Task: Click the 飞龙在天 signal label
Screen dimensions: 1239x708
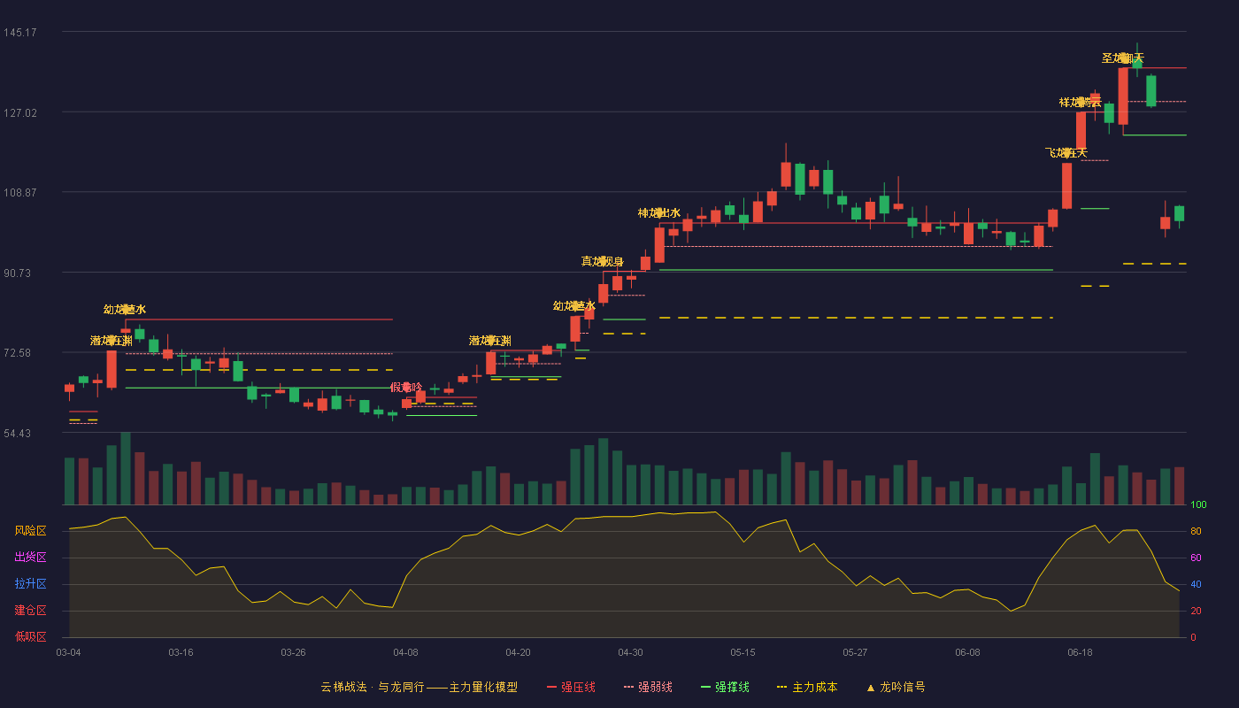Action: coord(1066,153)
